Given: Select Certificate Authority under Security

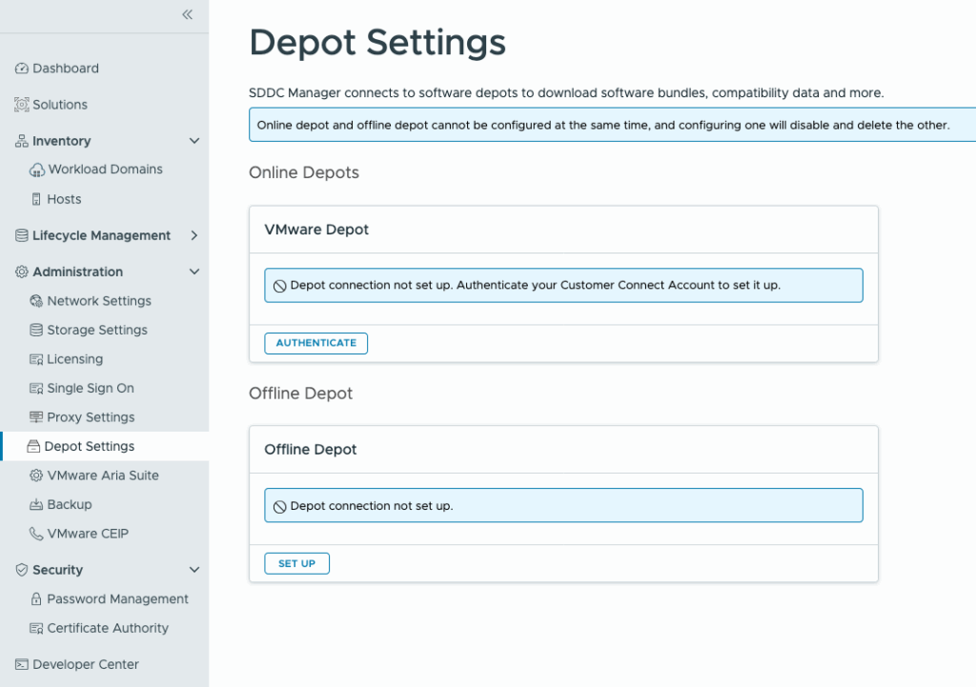Looking at the screenshot, I should pyautogui.click(x=108, y=628).
